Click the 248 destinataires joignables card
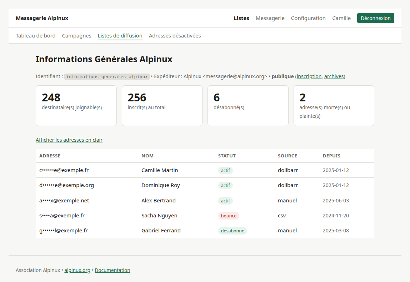410x282 pixels. [76, 106]
